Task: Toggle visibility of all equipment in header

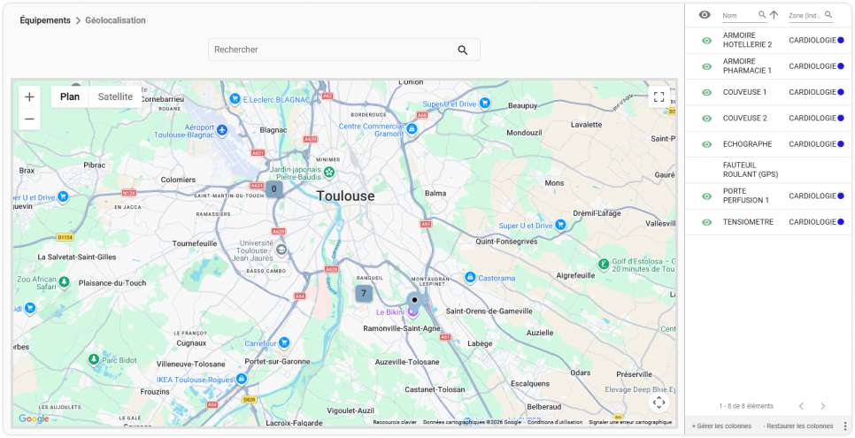Action: coord(705,15)
